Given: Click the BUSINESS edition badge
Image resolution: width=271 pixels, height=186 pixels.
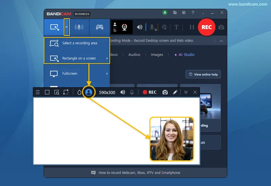Looking at the screenshot, I should (x=82, y=14).
